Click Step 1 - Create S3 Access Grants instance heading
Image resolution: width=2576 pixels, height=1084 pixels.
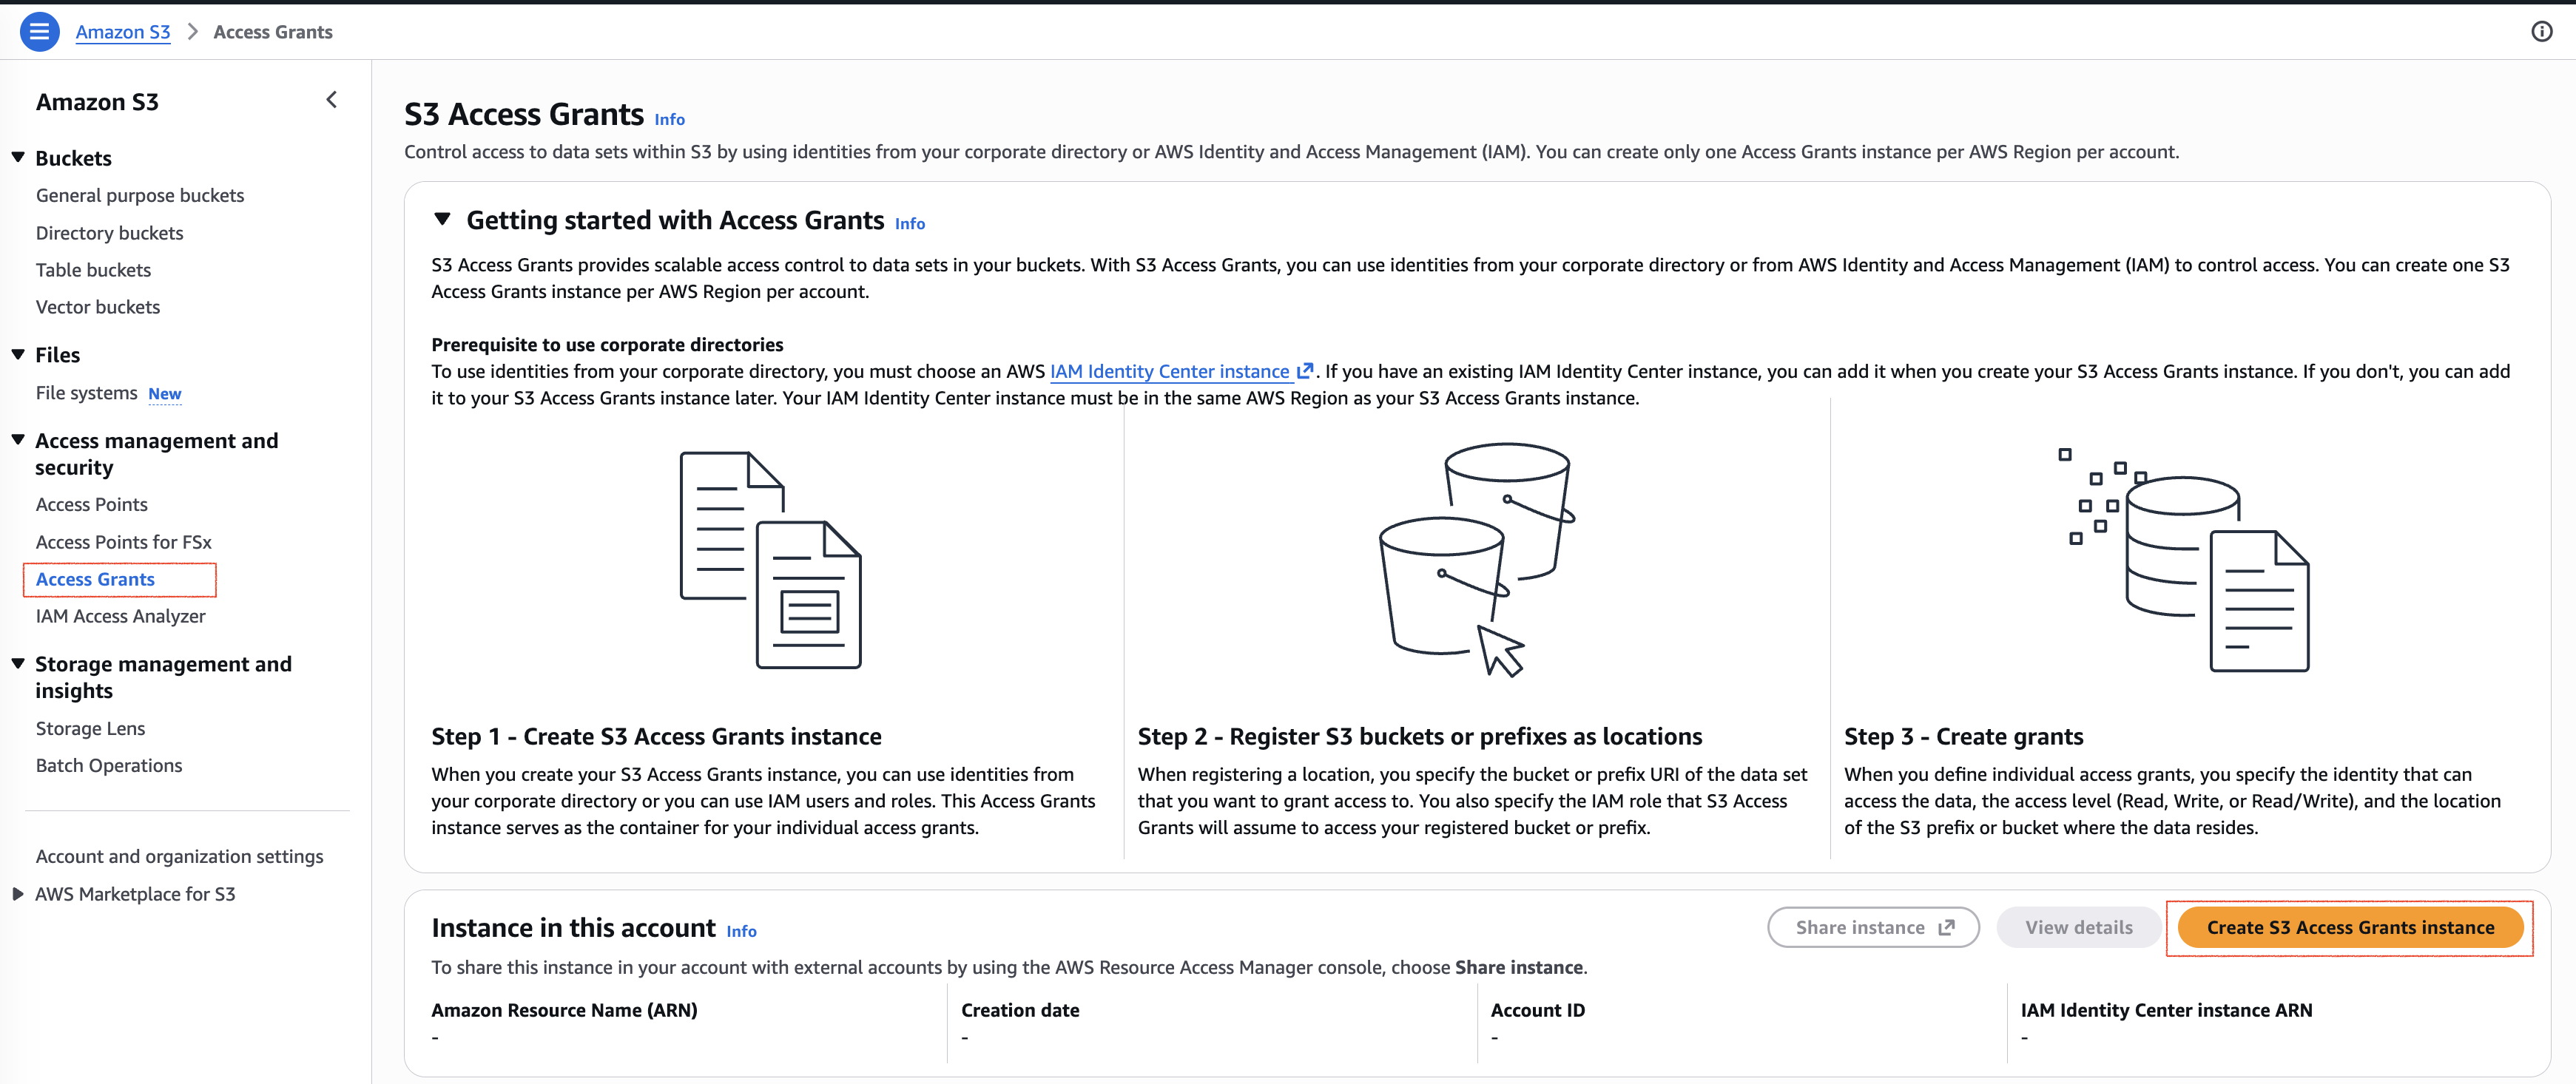click(656, 736)
